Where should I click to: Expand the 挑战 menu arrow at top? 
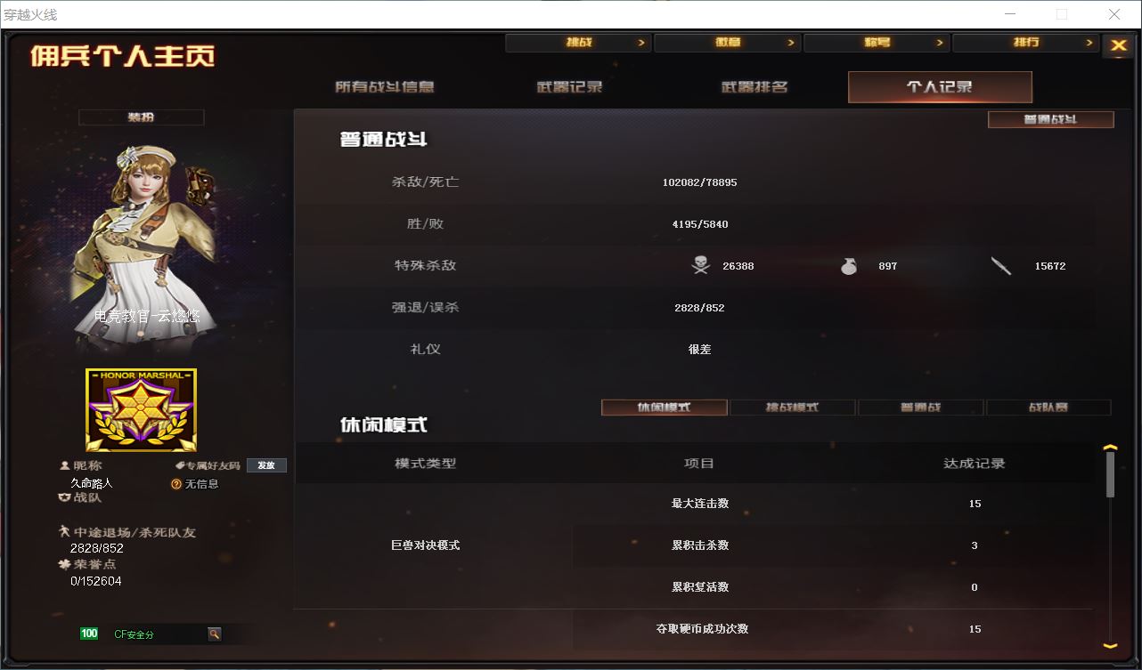coord(640,43)
